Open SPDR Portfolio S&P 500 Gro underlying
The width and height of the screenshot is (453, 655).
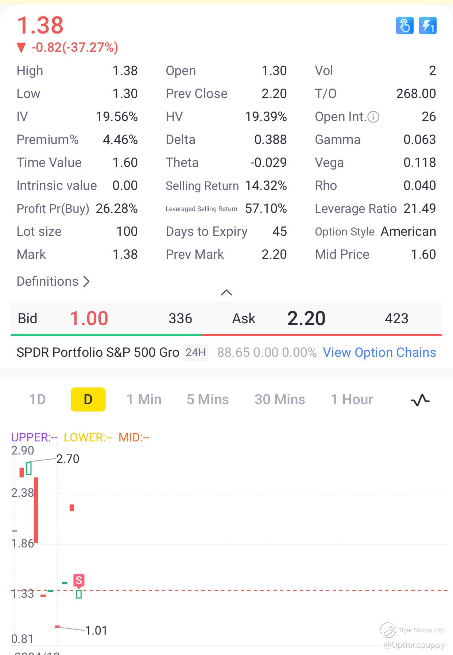[98, 352]
